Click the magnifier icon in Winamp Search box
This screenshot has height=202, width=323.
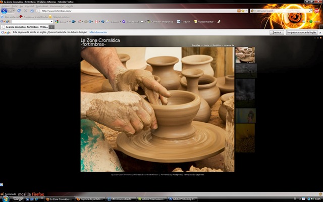(x=310, y=11)
